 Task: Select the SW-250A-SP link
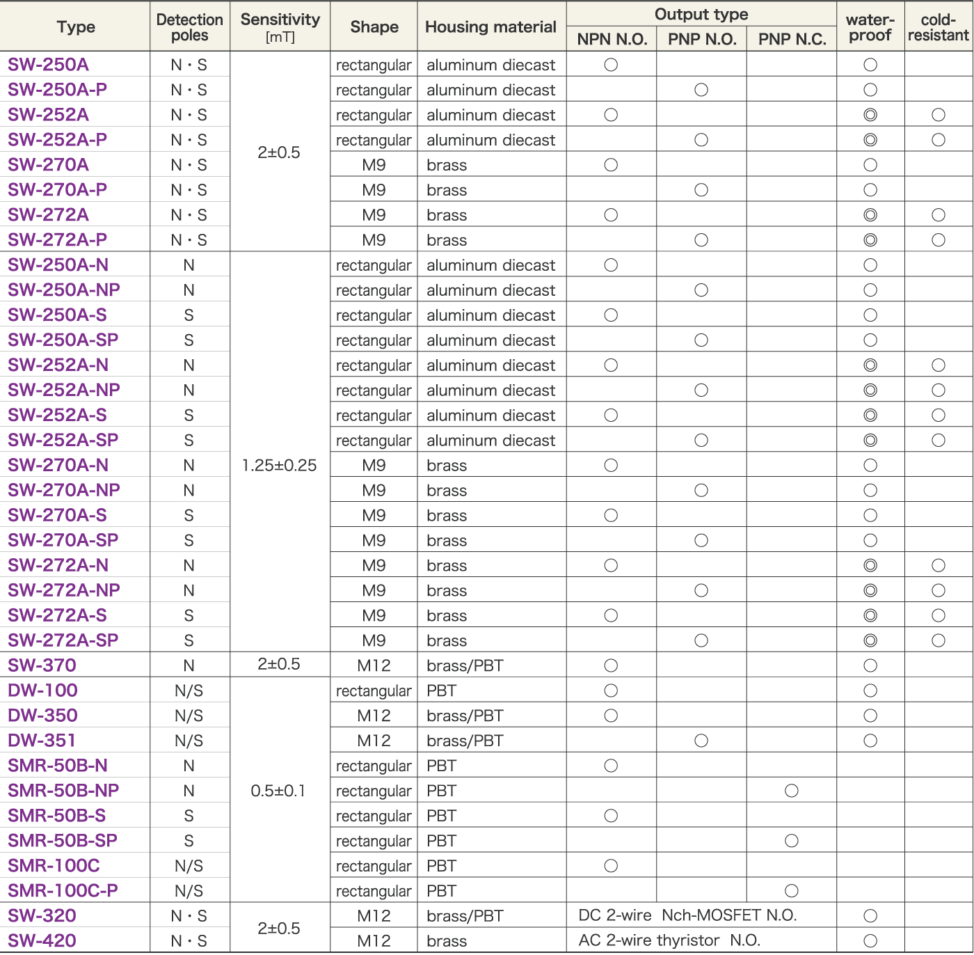click(63, 340)
